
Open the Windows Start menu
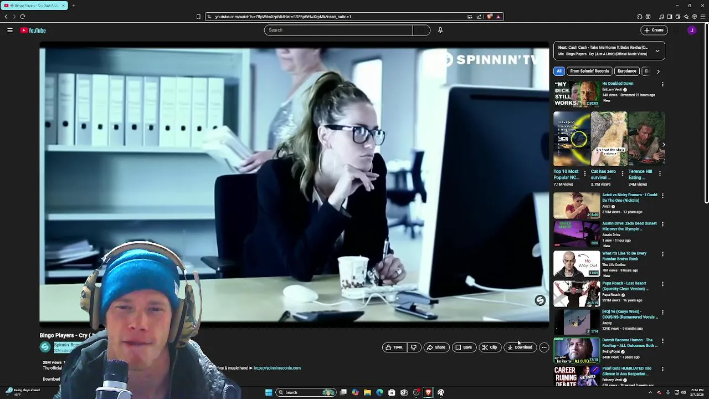[269, 392]
